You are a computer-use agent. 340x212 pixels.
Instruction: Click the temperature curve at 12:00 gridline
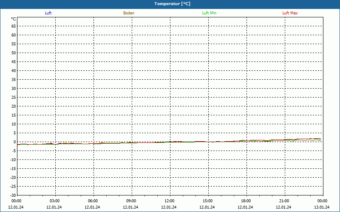[x=170, y=142]
